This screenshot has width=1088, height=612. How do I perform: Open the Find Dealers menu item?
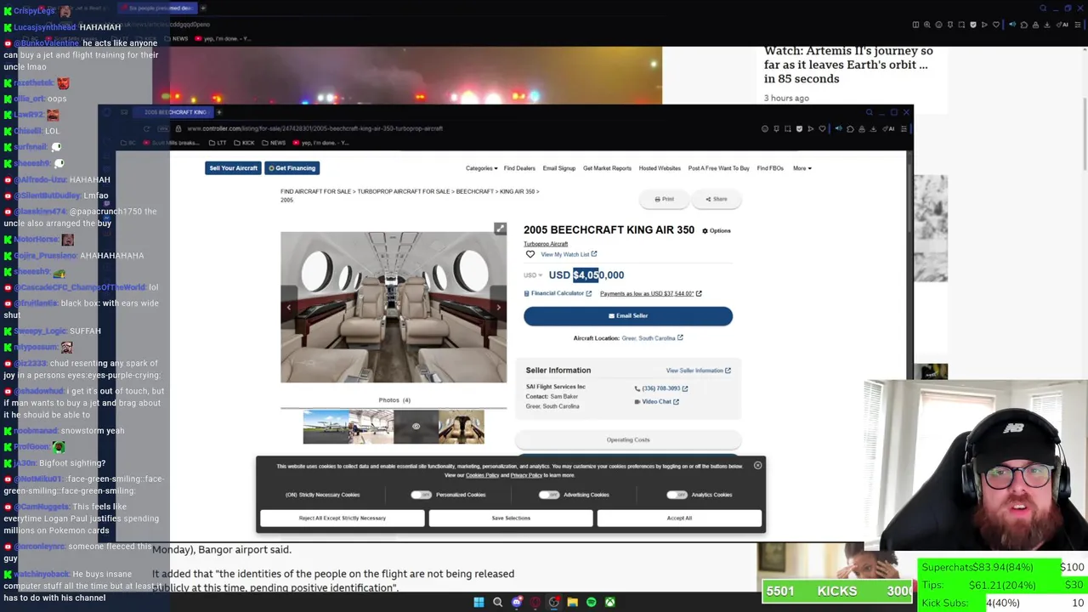click(519, 168)
